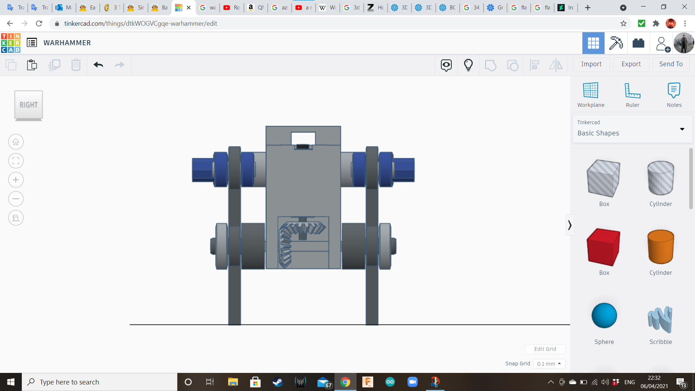This screenshot has width=695, height=391.
Task: Click the RIGHT face of view cube
Action: click(x=29, y=105)
